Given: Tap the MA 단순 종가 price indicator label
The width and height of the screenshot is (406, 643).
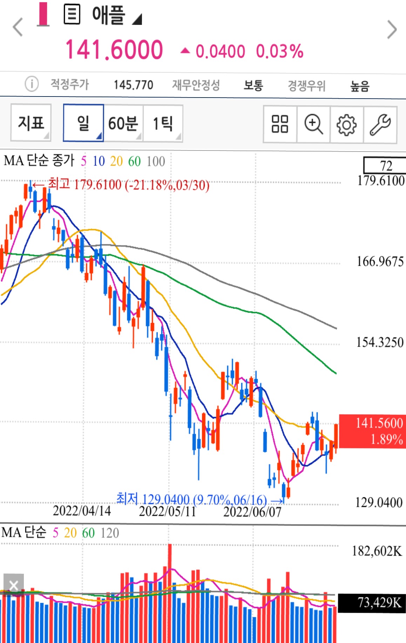Looking at the screenshot, I should tap(39, 161).
